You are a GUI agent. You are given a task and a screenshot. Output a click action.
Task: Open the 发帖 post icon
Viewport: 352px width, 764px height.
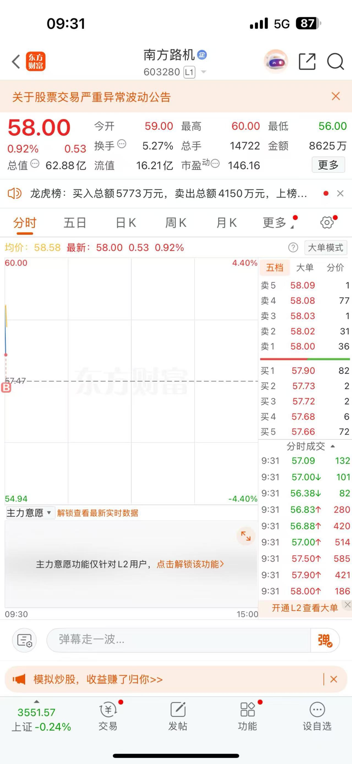178,716
